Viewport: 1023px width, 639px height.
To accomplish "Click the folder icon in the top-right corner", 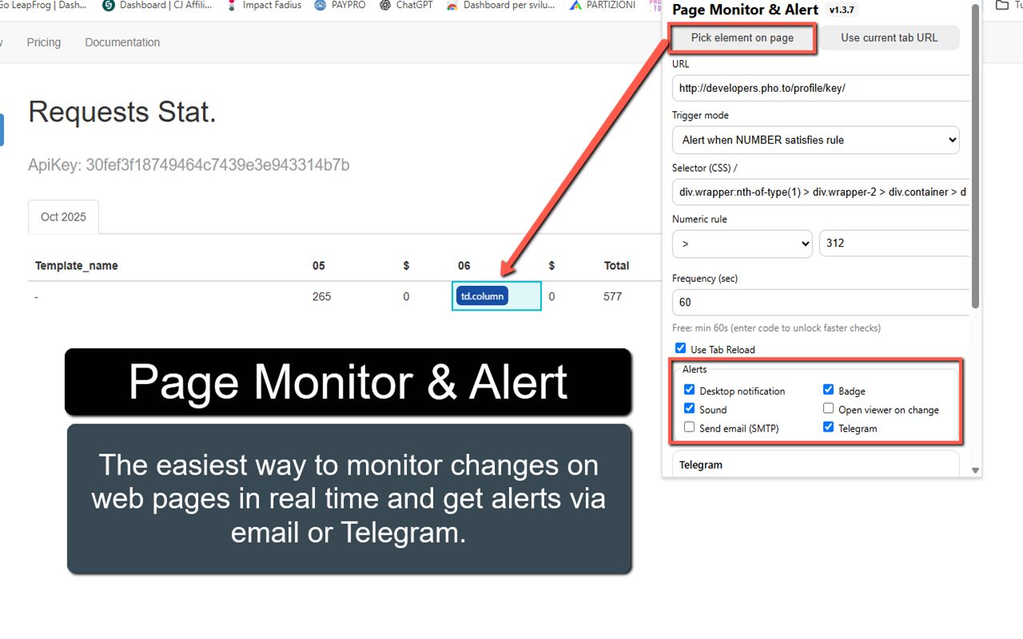I will [x=1003, y=6].
